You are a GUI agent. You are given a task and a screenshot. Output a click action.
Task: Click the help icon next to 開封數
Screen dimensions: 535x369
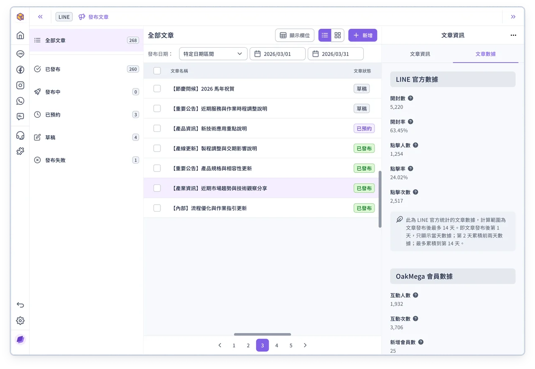click(410, 99)
